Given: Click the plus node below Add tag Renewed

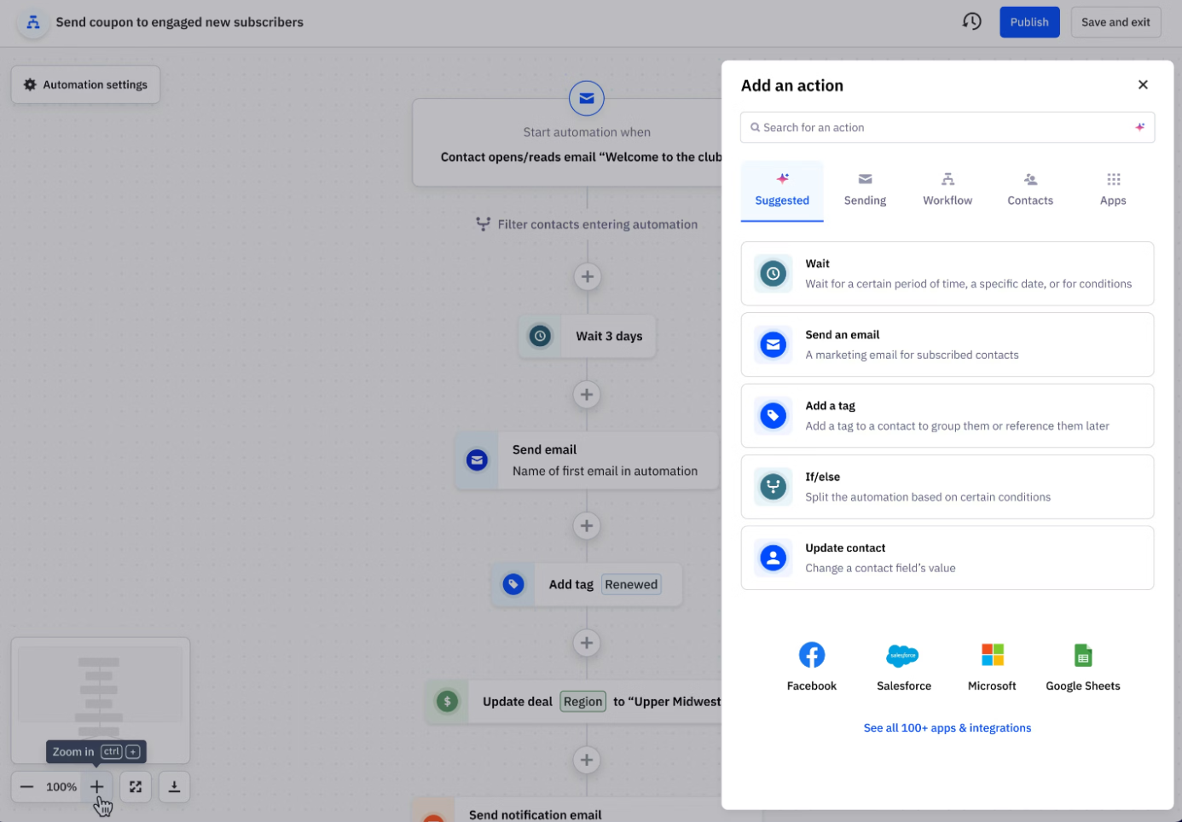Looking at the screenshot, I should coord(586,643).
